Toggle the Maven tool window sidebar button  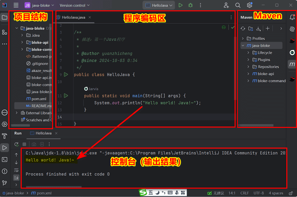pos(292,64)
